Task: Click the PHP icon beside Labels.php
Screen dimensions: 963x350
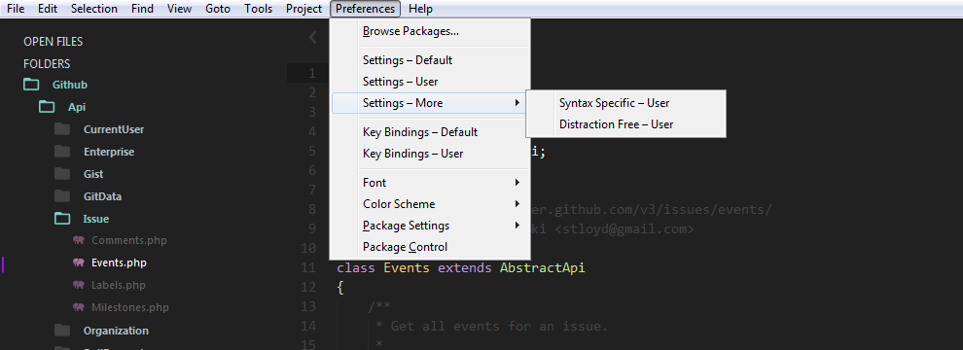Action: 78,285
